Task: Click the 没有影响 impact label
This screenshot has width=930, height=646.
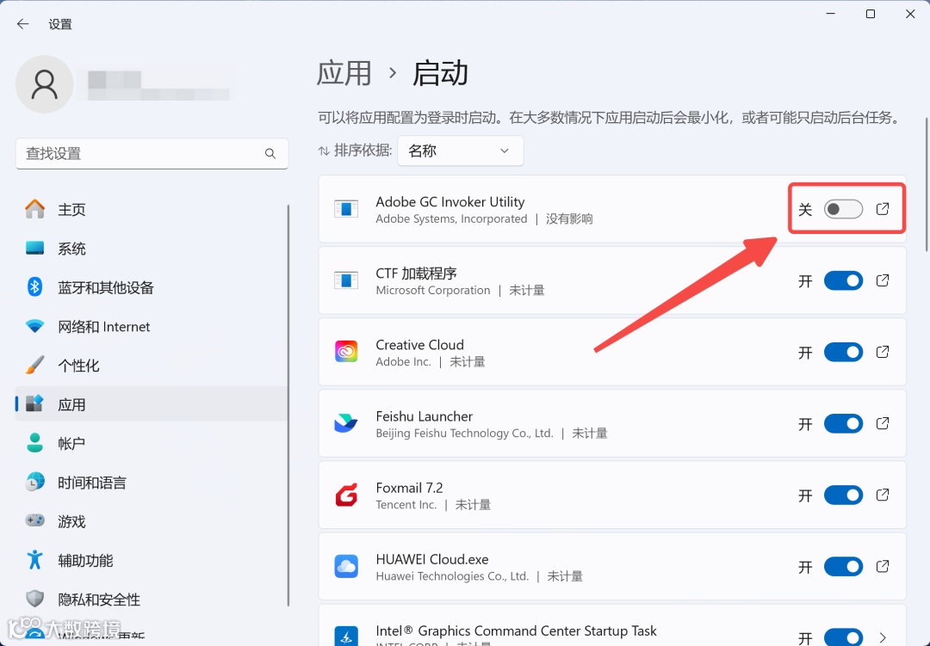Action: pyautogui.click(x=569, y=218)
